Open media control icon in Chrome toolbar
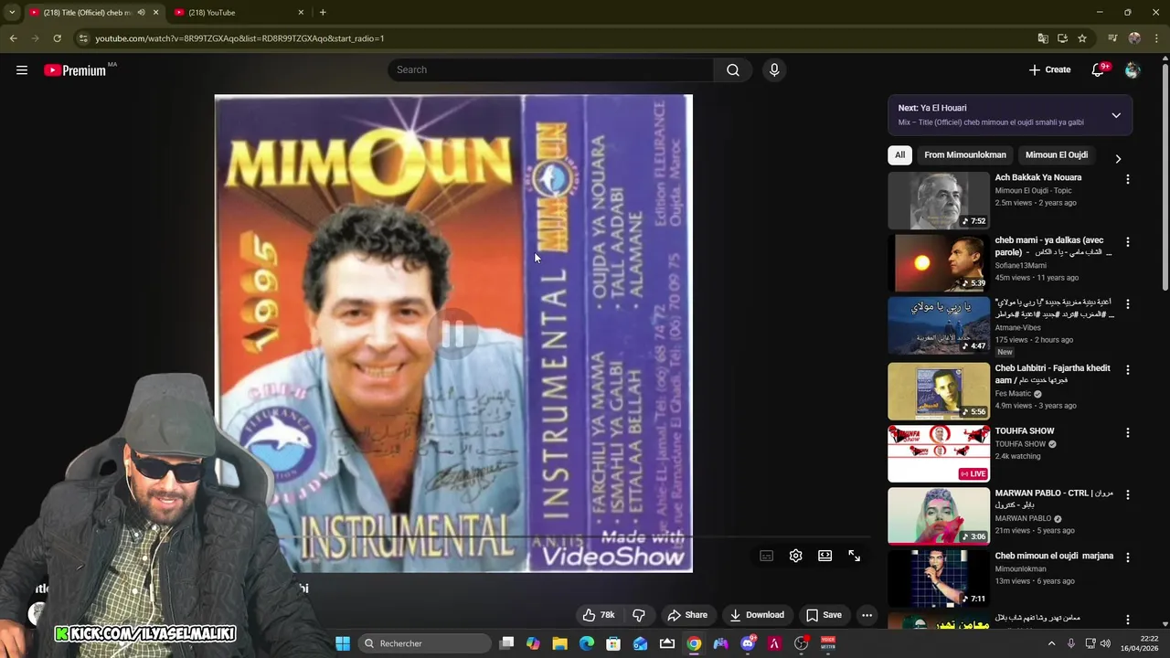Viewport: 1170px width, 658px height. [x=1112, y=38]
